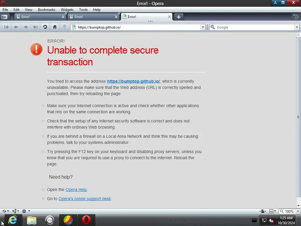The width and height of the screenshot is (301, 226).
Task: Open the Wand password key icon
Action: pyautogui.click(x=64, y=27)
